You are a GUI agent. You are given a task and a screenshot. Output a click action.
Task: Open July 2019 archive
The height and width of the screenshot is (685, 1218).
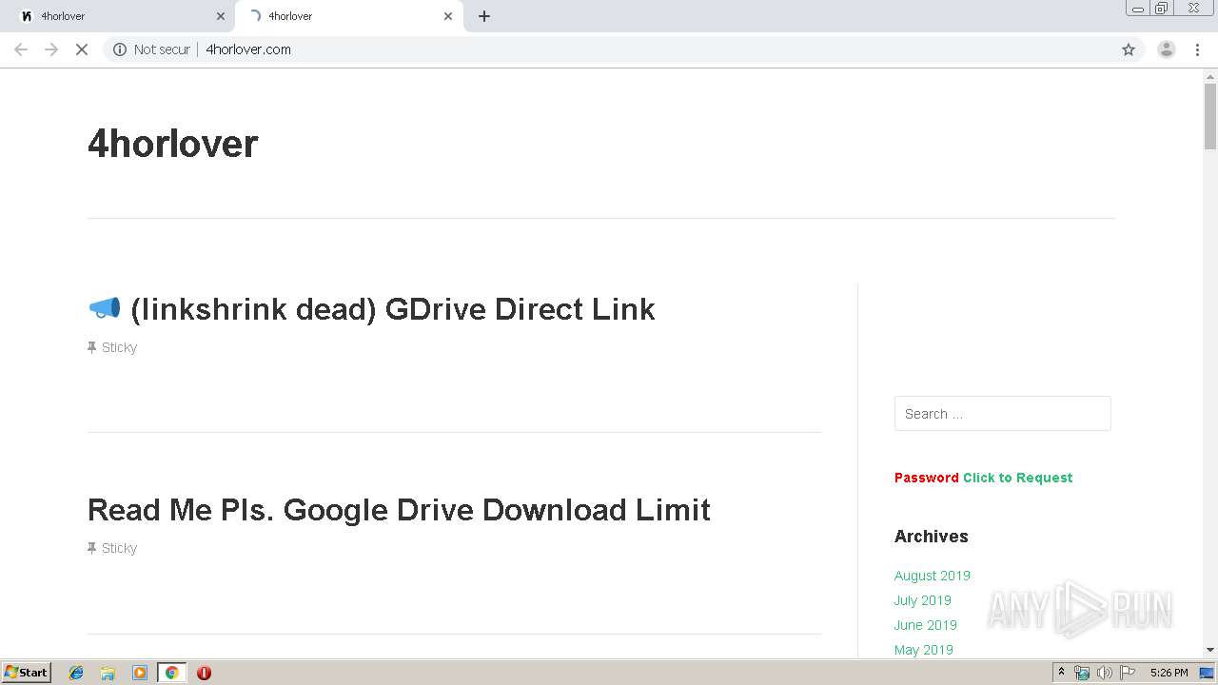tap(923, 600)
